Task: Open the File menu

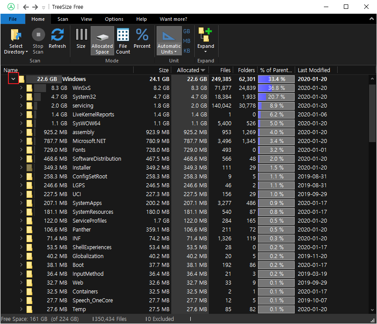Action: click(x=13, y=19)
